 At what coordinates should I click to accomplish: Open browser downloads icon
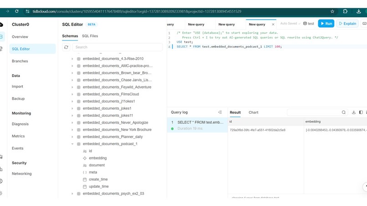pyautogui.click(x=358, y=11)
